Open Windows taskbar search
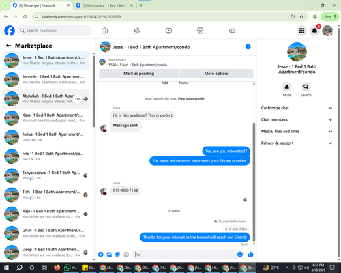The height and width of the screenshot is (273, 341). pyautogui.click(x=19, y=268)
